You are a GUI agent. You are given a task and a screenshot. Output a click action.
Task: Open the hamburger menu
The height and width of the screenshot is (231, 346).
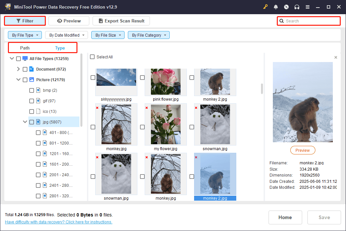click(307, 7)
